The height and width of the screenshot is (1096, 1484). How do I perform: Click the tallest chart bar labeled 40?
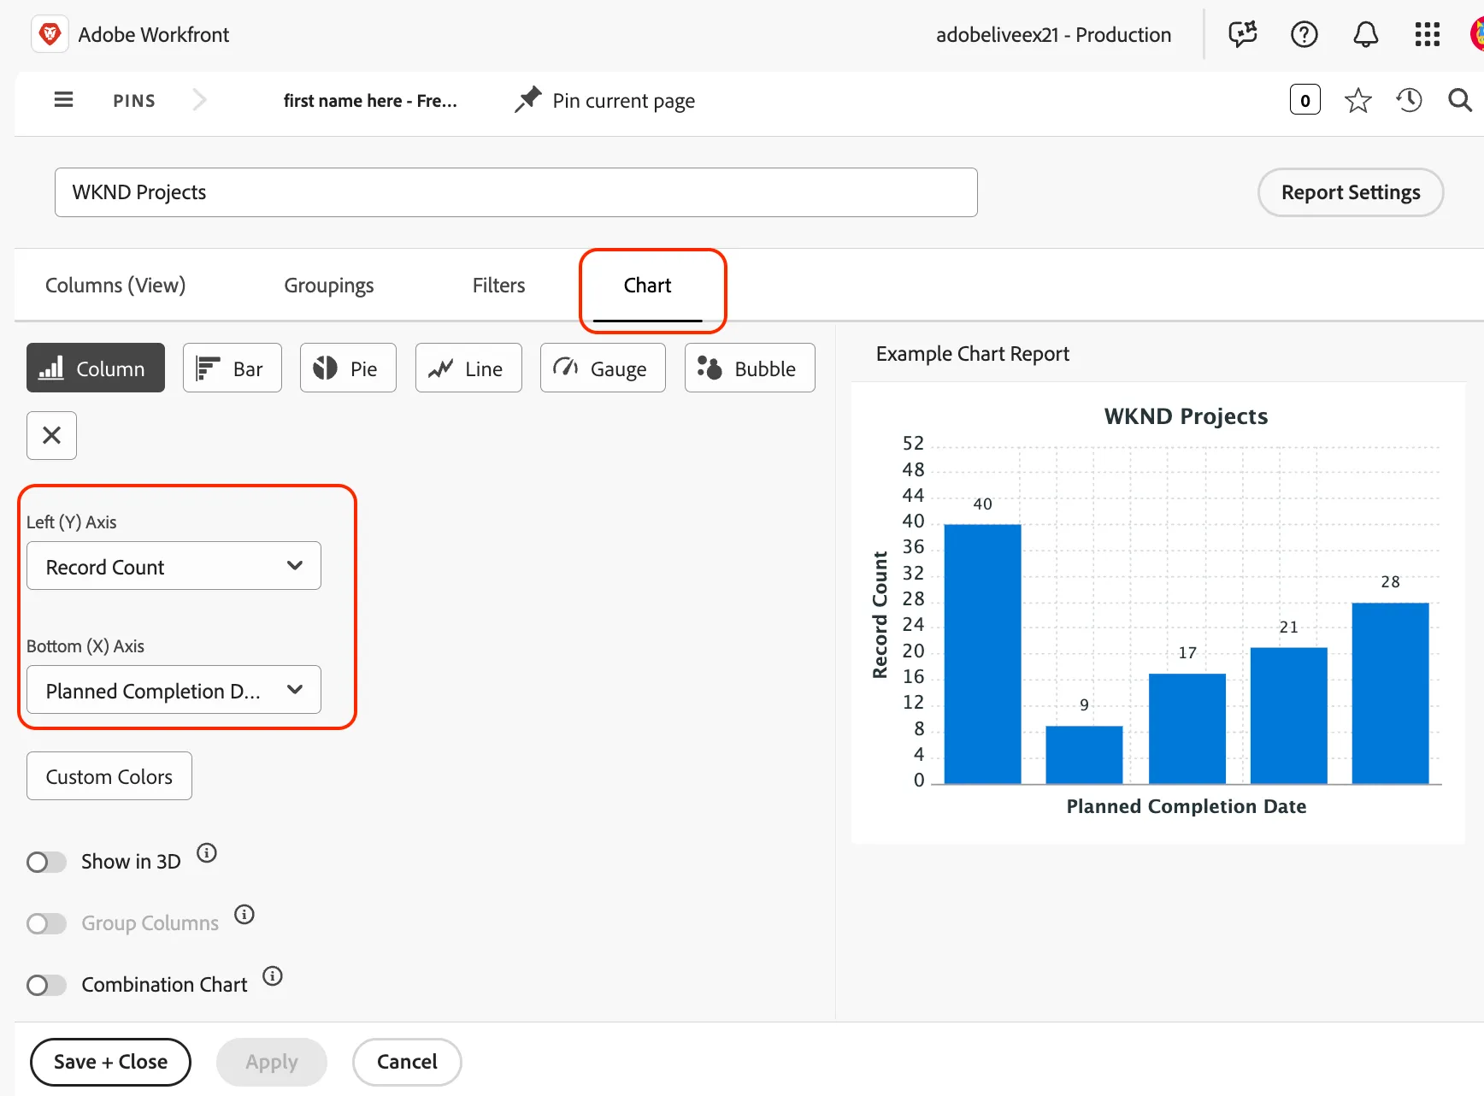(x=982, y=653)
